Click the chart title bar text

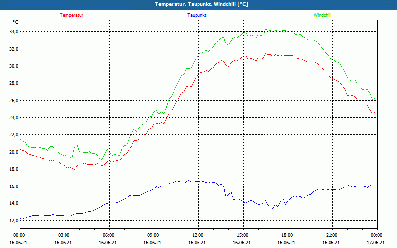coord(201,4)
